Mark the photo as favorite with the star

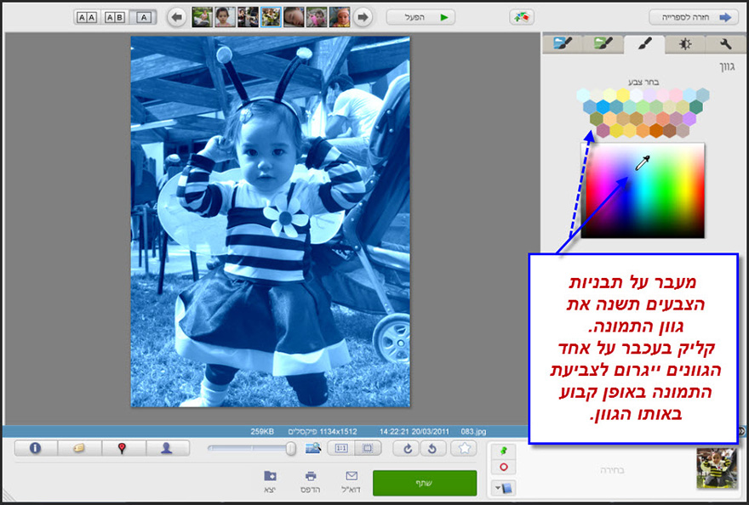[x=465, y=448]
